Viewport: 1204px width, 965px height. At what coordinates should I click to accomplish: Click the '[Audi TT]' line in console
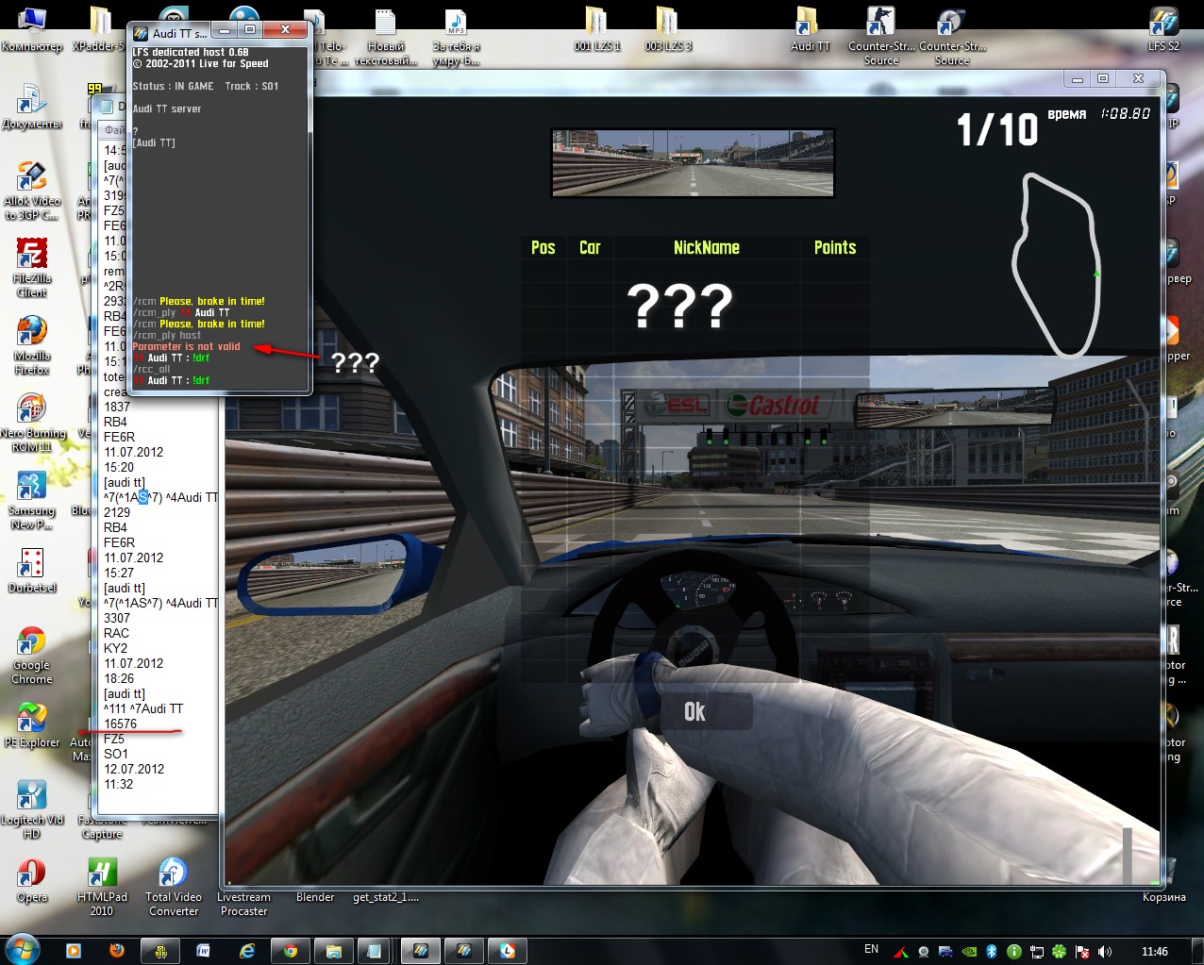154,142
